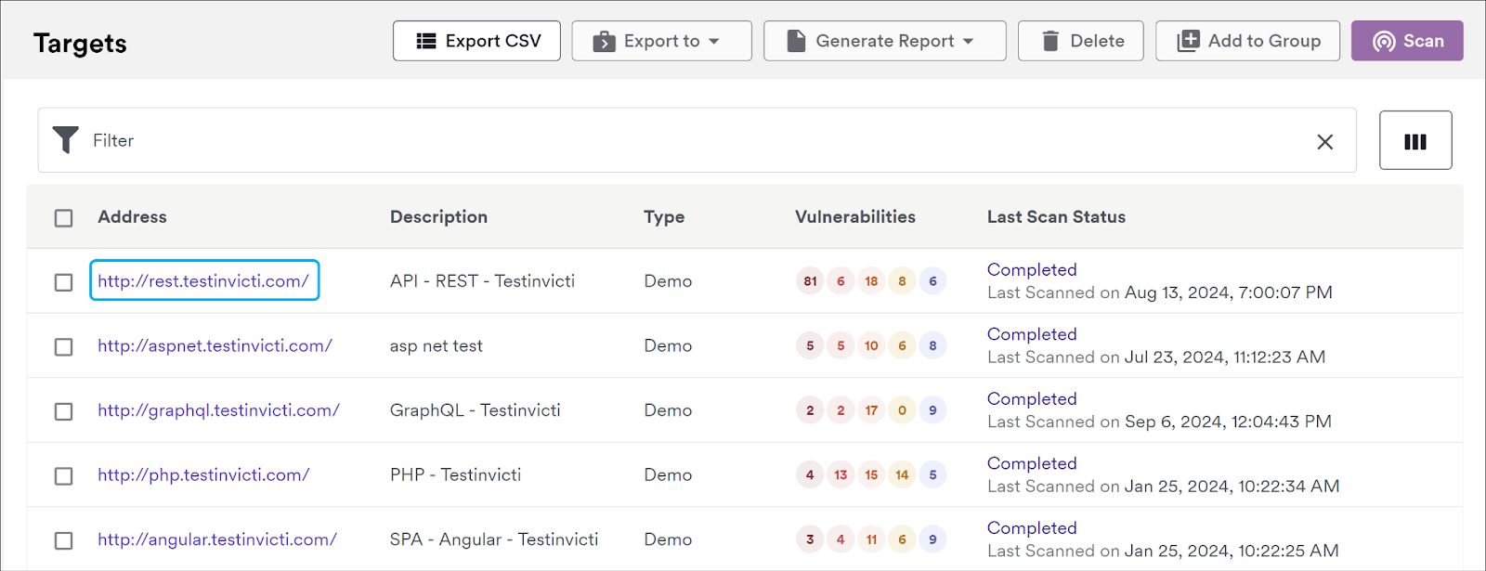Click into the Filter input field

click(x=697, y=140)
